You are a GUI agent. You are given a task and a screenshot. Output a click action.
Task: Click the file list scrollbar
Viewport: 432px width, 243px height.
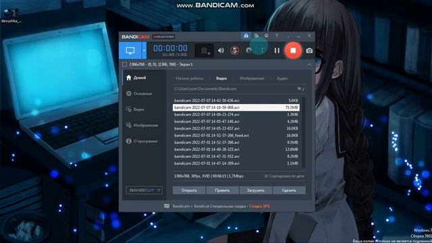(x=304, y=132)
